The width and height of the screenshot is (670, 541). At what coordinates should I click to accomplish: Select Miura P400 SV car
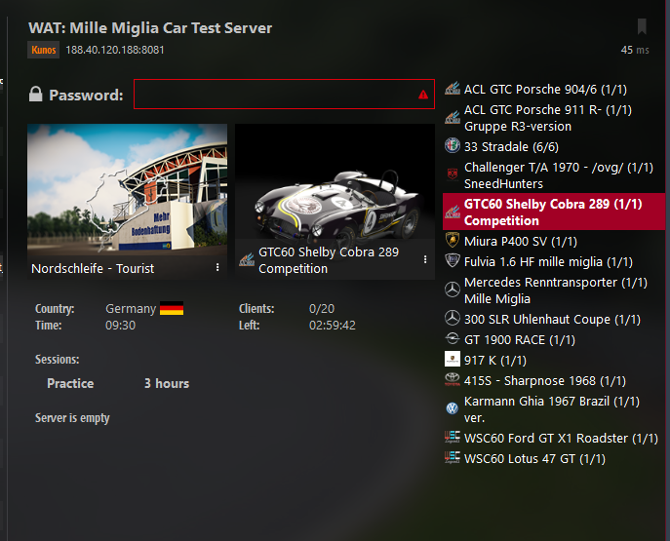pyautogui.click(x=554, y=241)
